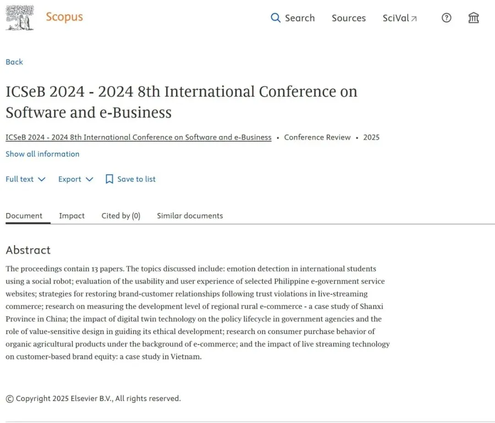
Task: Click the magnifying glass search icon
Action: [275, 18]
